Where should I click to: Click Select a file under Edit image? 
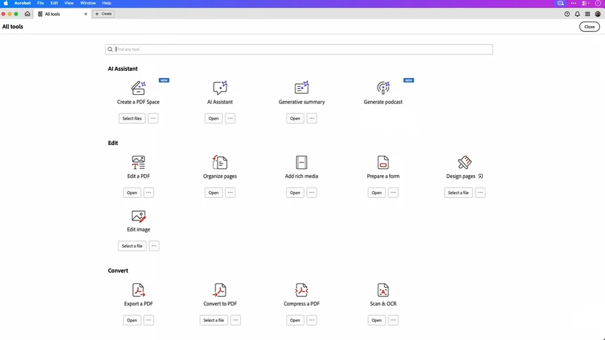[x=132, y=246]
